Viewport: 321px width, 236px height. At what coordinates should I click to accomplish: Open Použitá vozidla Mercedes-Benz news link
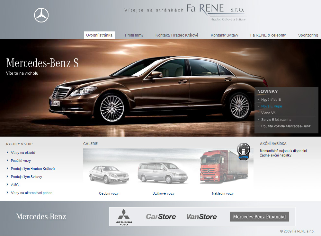pos(286,126)
